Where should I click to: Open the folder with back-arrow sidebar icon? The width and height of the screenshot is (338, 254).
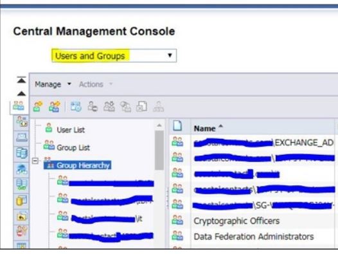coord(22,216)
